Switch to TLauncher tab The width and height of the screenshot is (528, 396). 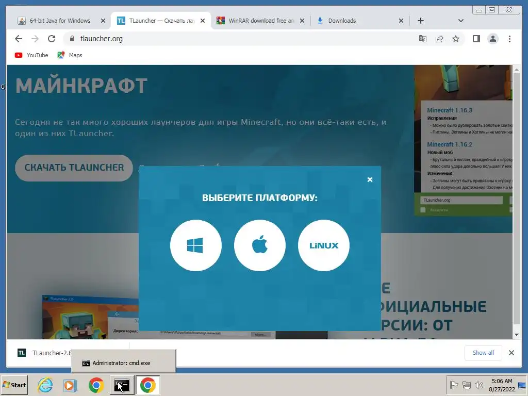[161, 21]
